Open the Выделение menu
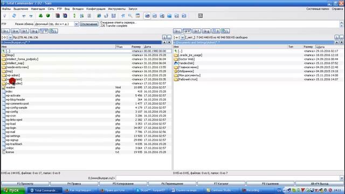 pos(20,9)
